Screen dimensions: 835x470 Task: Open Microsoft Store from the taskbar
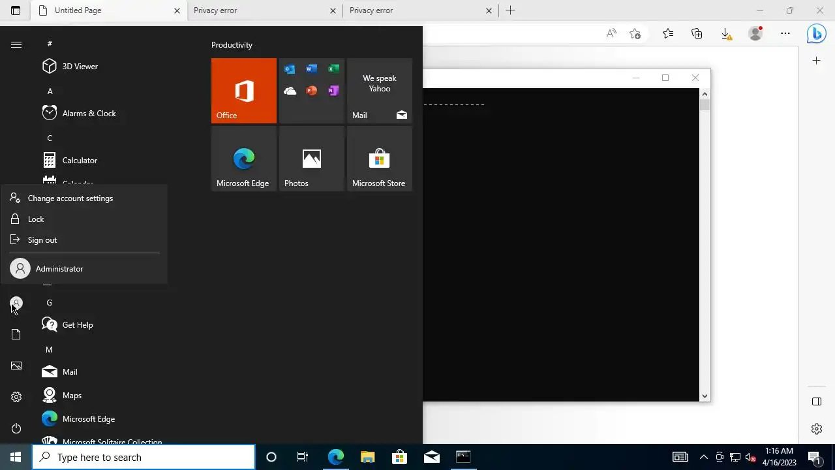point(399,457)
